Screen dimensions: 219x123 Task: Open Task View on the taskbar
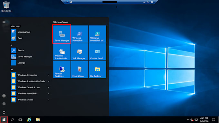tap(20, 120)
